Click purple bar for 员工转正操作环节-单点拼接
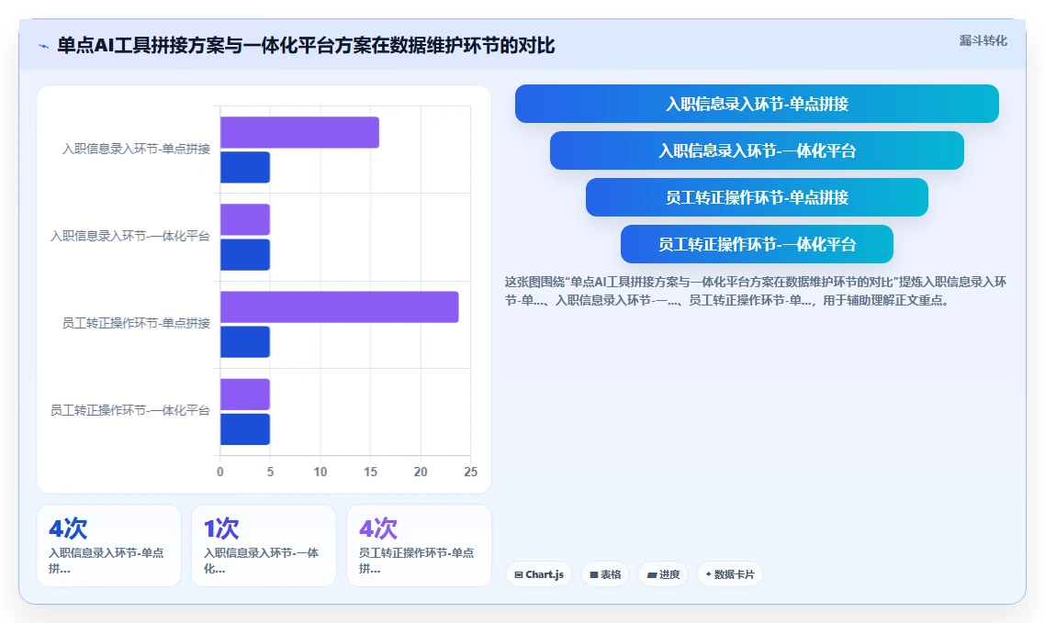The image size is (1045, 623). [339, 306]
